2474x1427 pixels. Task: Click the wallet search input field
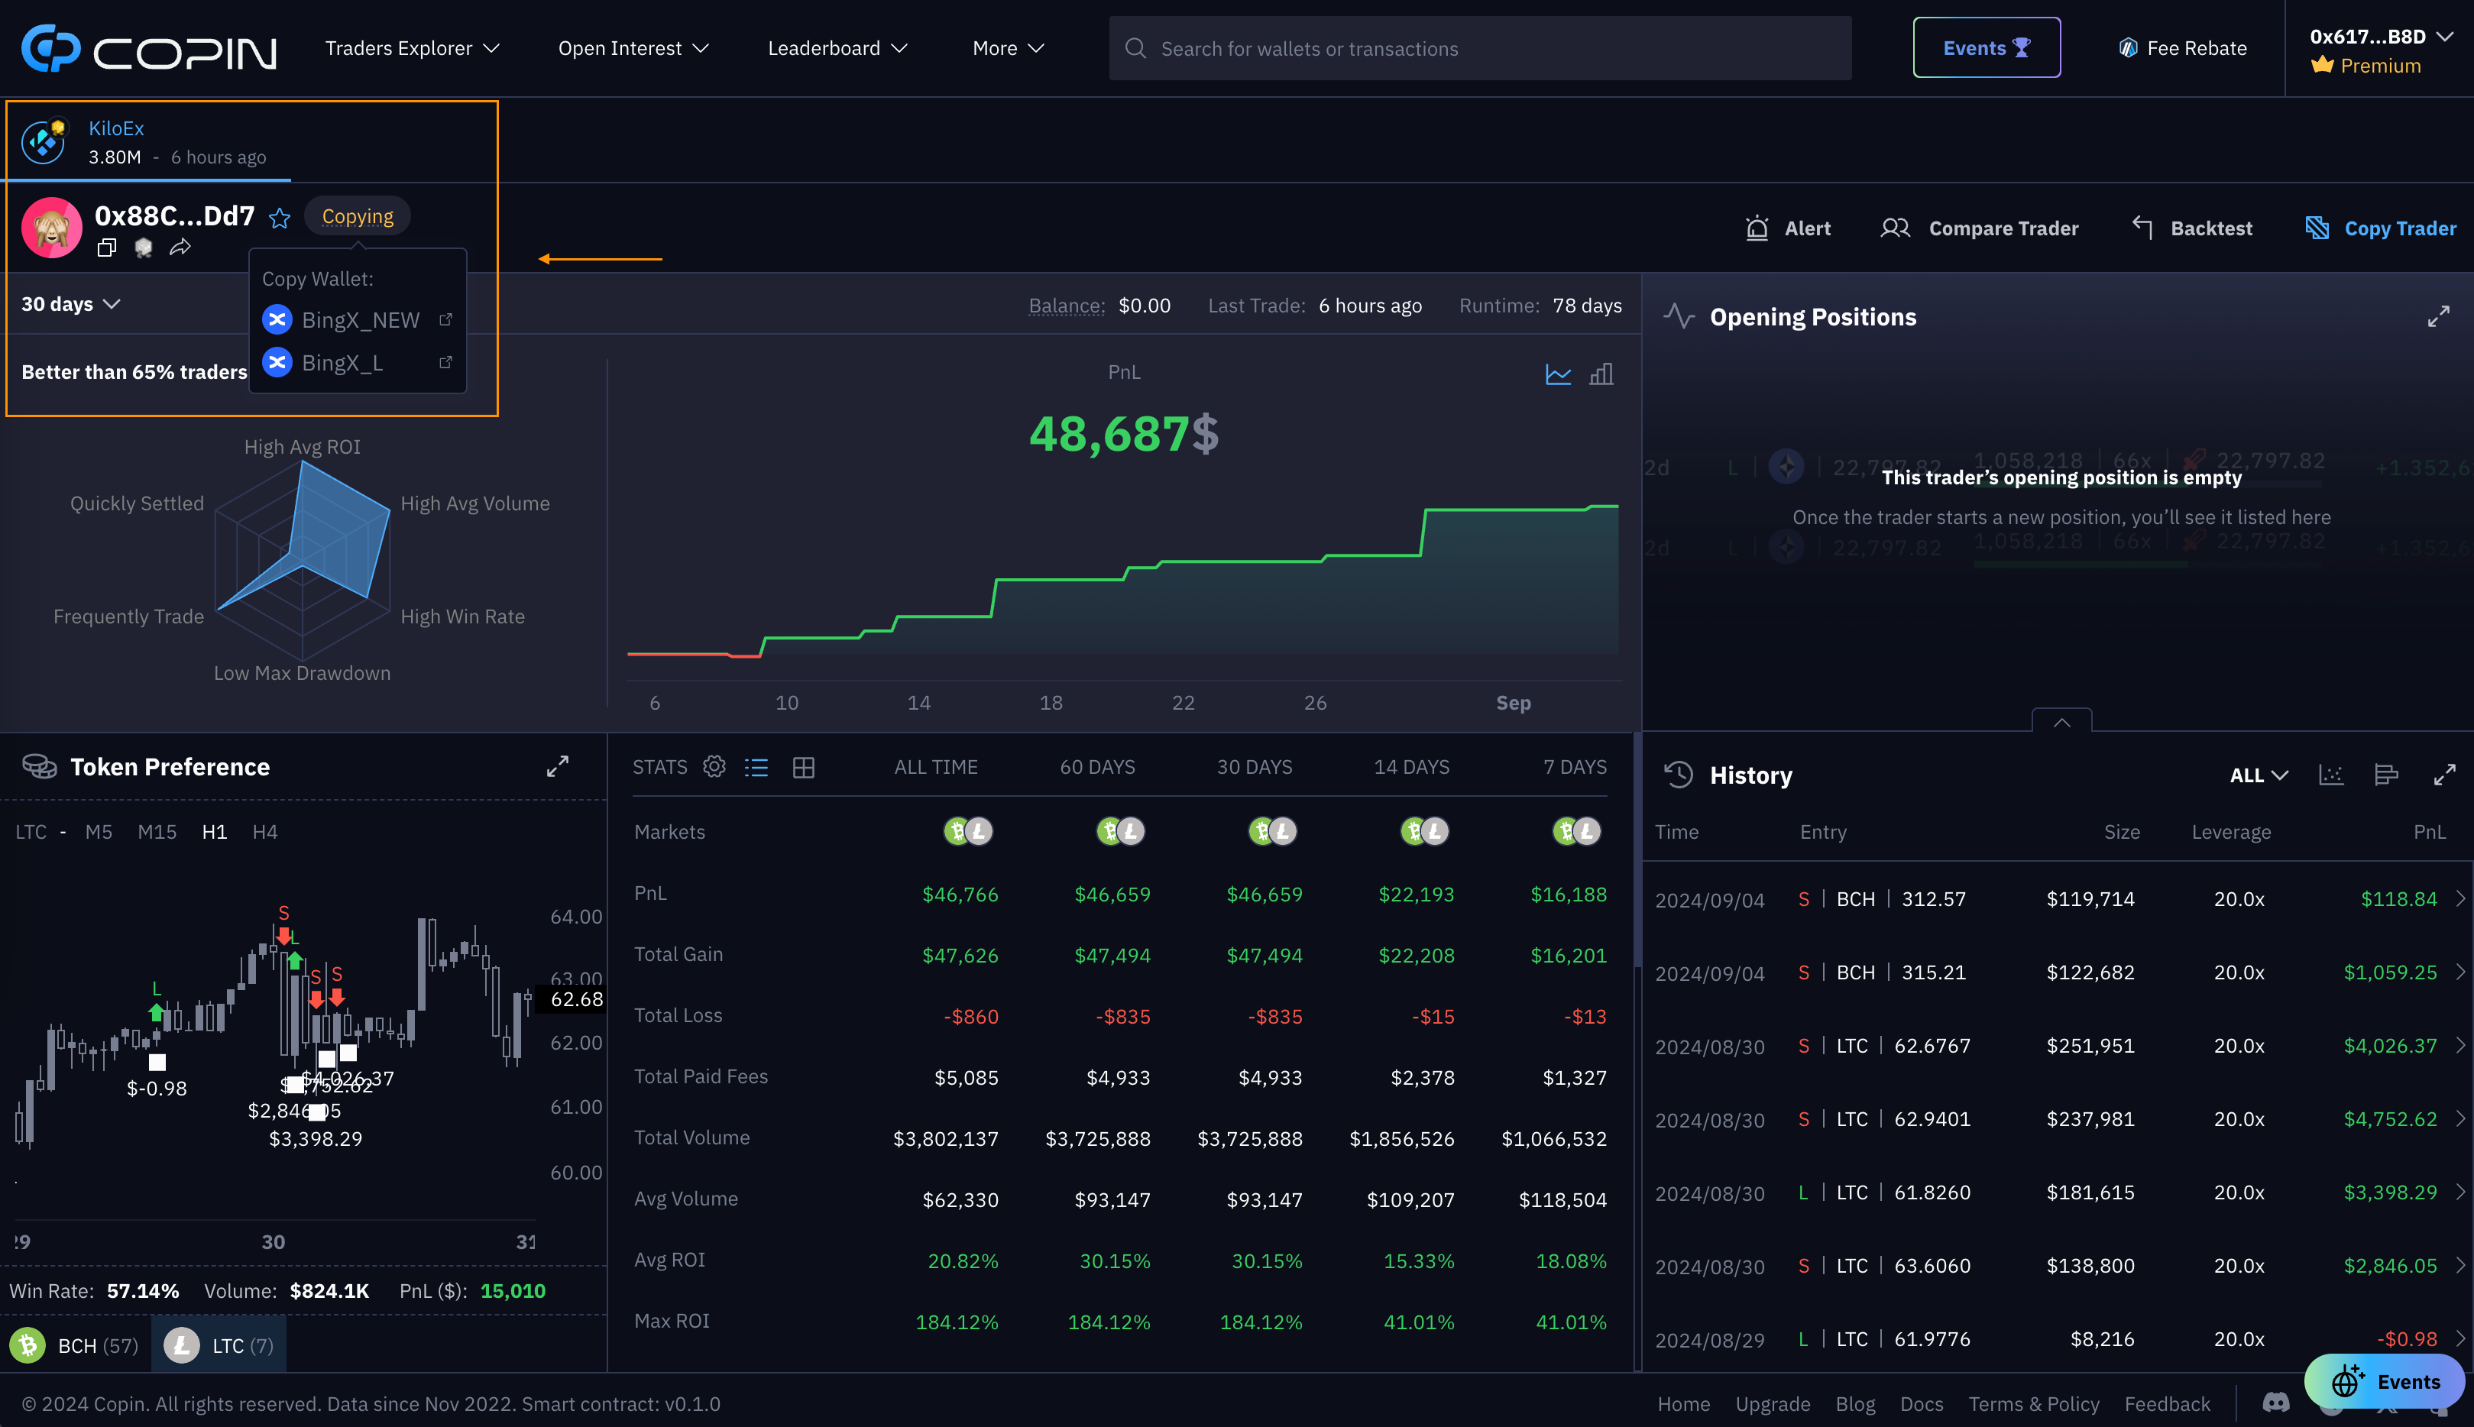pyautogui.click(x=1479, y=48)
